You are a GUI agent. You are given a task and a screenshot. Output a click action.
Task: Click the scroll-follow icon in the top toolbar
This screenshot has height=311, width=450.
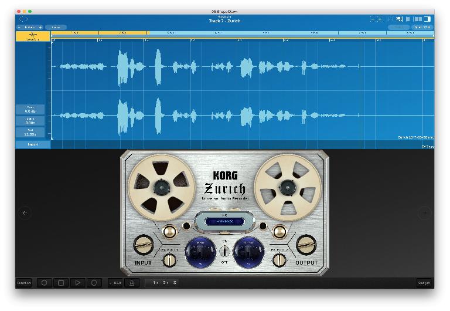coord(399,19)
